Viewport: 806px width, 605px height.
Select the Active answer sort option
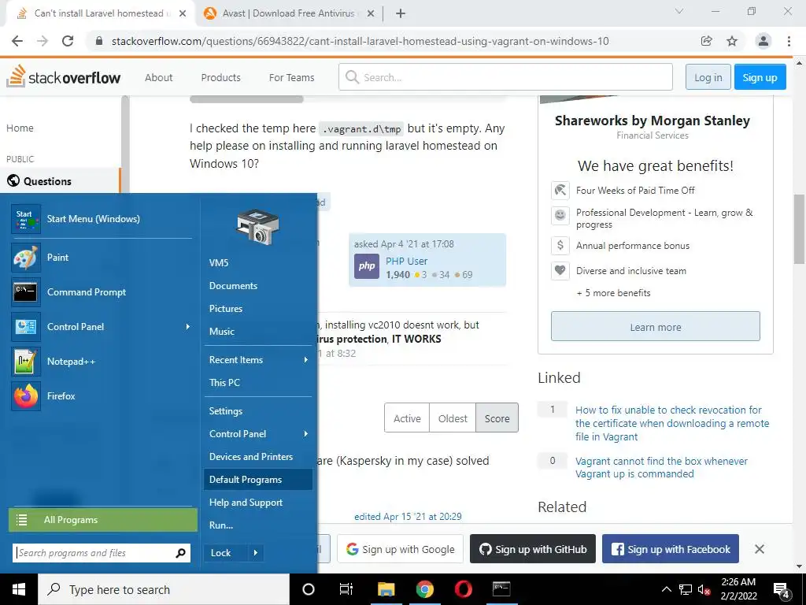coord(407,419)
